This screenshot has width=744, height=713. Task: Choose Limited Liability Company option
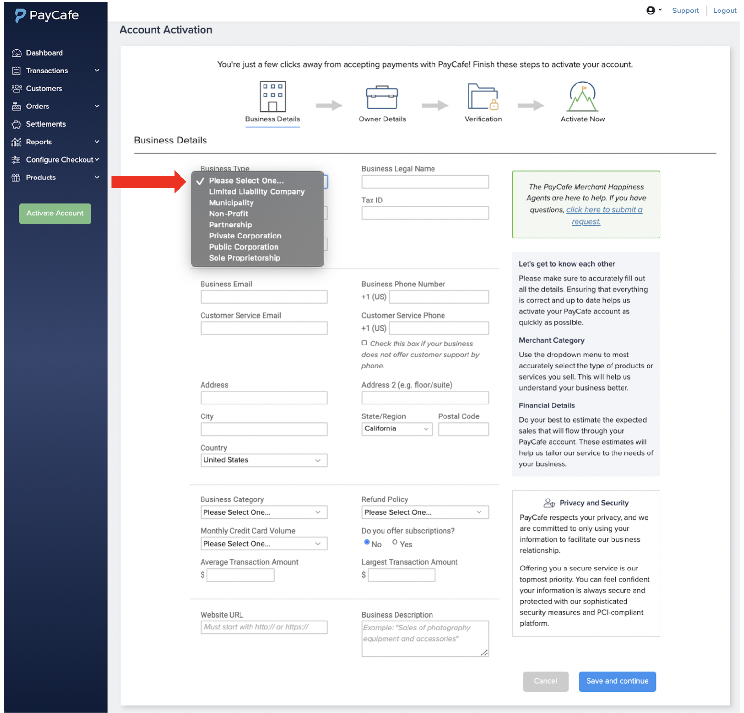(x=257, y=192)
